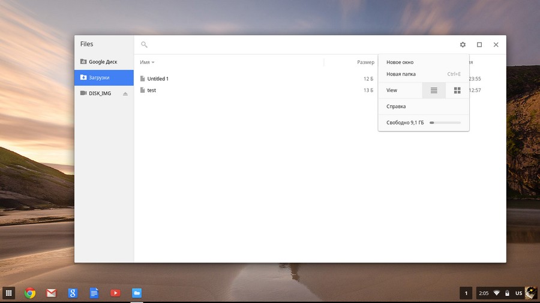Open Google Диск in sidebar

104,62
